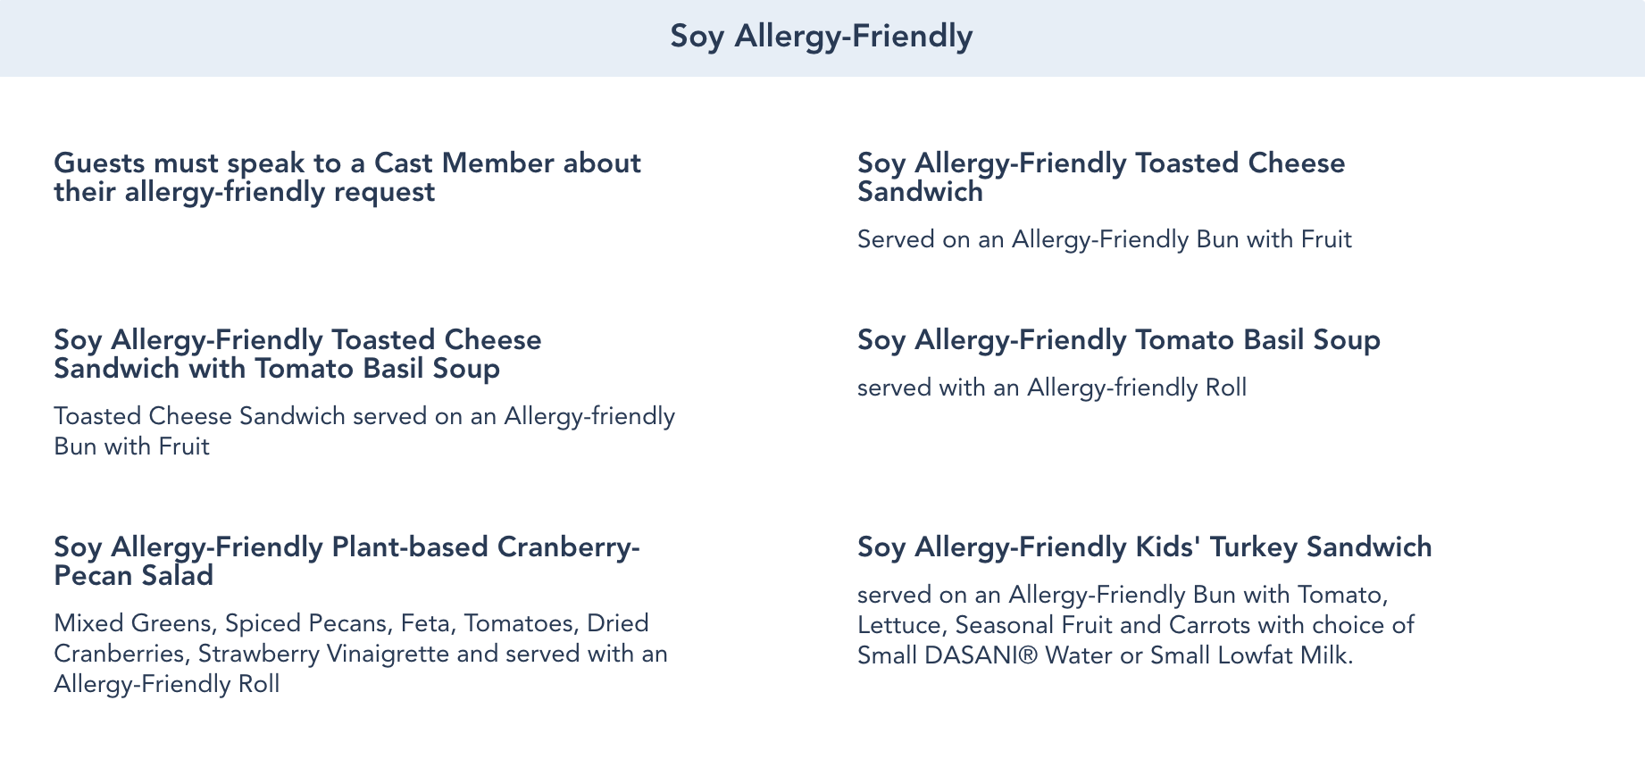Image resolution: width=1645 pixels, height=759 pixels.
Task: Click the Guests must speak to Cast Member notice
Action: (x=347, y=177)
